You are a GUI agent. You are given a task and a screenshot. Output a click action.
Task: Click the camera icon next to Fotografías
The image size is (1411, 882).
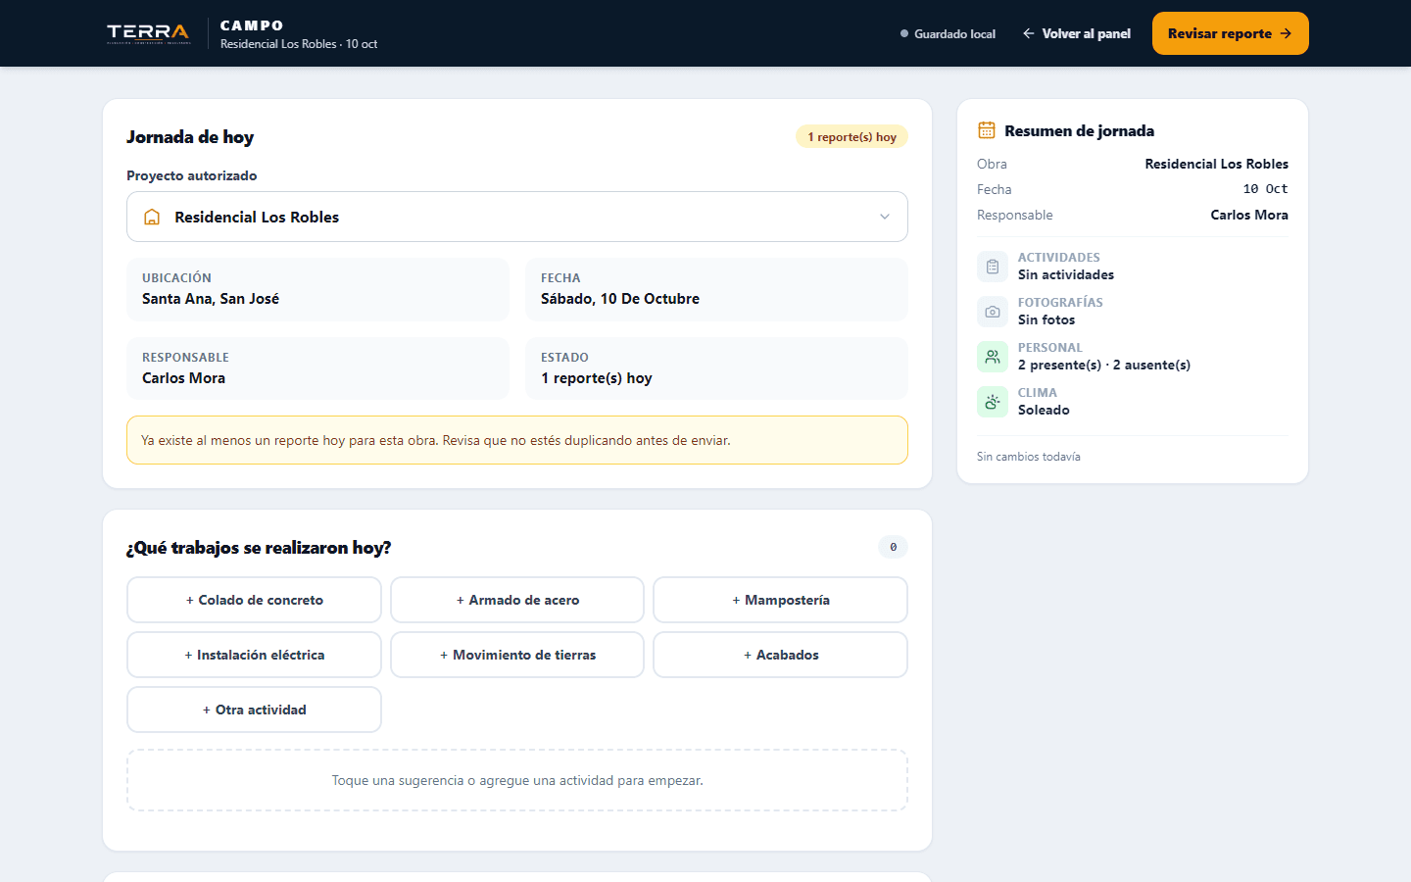point(993,312)
